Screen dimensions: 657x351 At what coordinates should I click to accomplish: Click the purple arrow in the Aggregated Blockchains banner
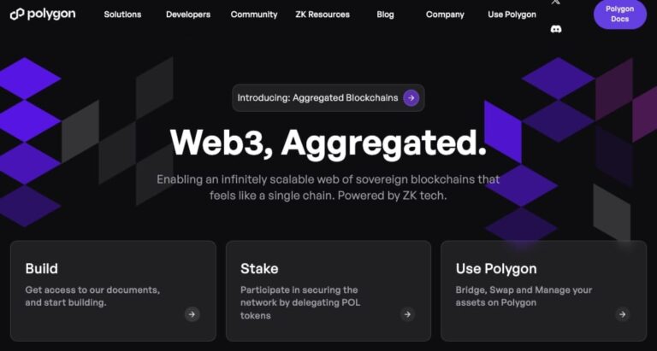click(x=411, y=97)
